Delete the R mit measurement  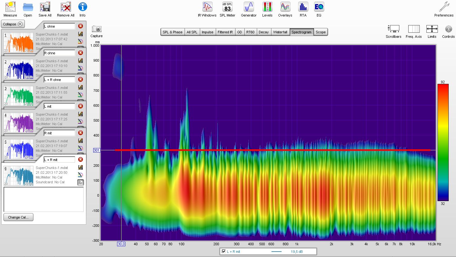[x=81, y=133]
